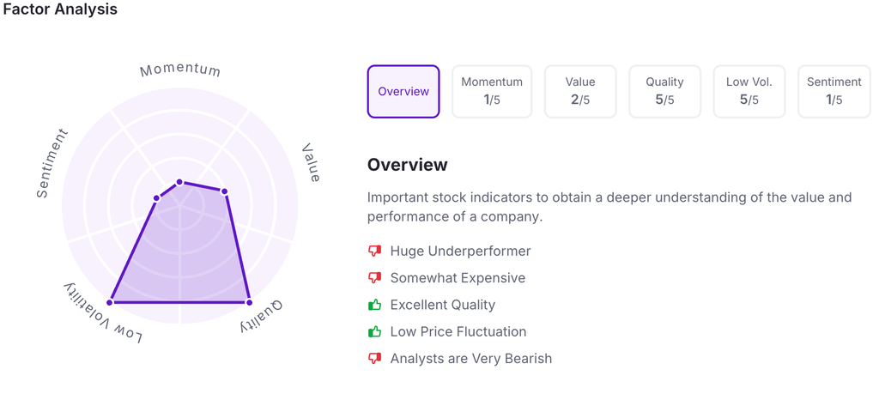The image size is (879, 400).
Task: Select the Overview tab
Action: [x=403, y=91]
